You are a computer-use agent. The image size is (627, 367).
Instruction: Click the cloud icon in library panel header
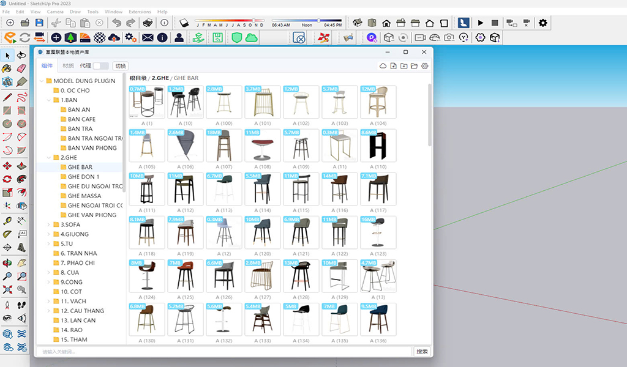coord(383,66)
